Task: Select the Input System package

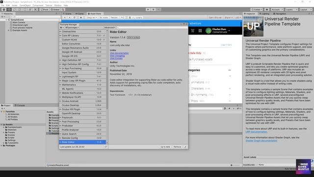Action: tap(82, 72)
